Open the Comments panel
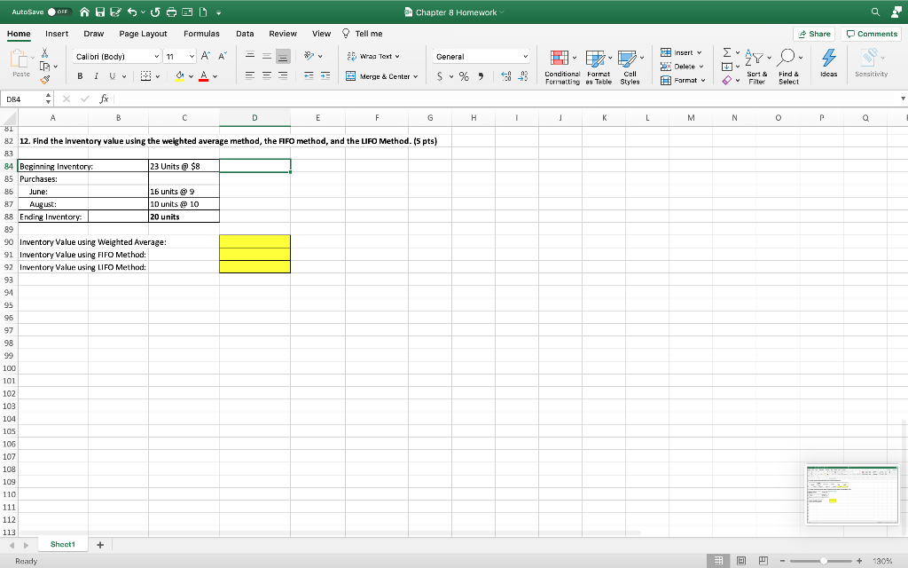The width and height of the screenshot is (908, 568). 872,33
